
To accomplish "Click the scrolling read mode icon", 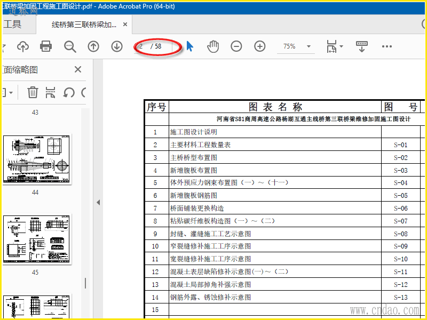I will 362,46.
